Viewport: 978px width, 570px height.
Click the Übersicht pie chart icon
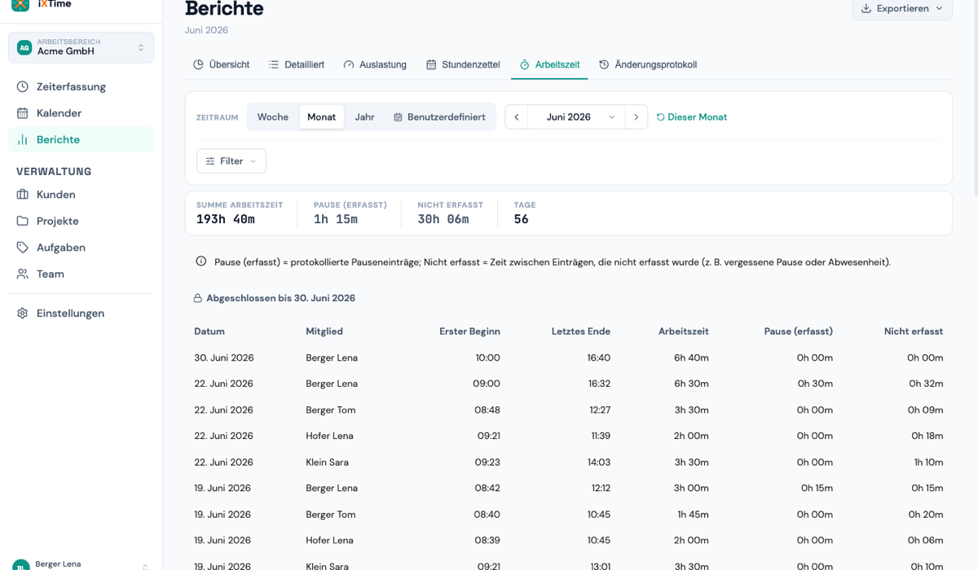(198, 64)
